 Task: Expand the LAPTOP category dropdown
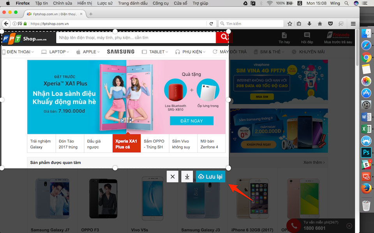55,52
